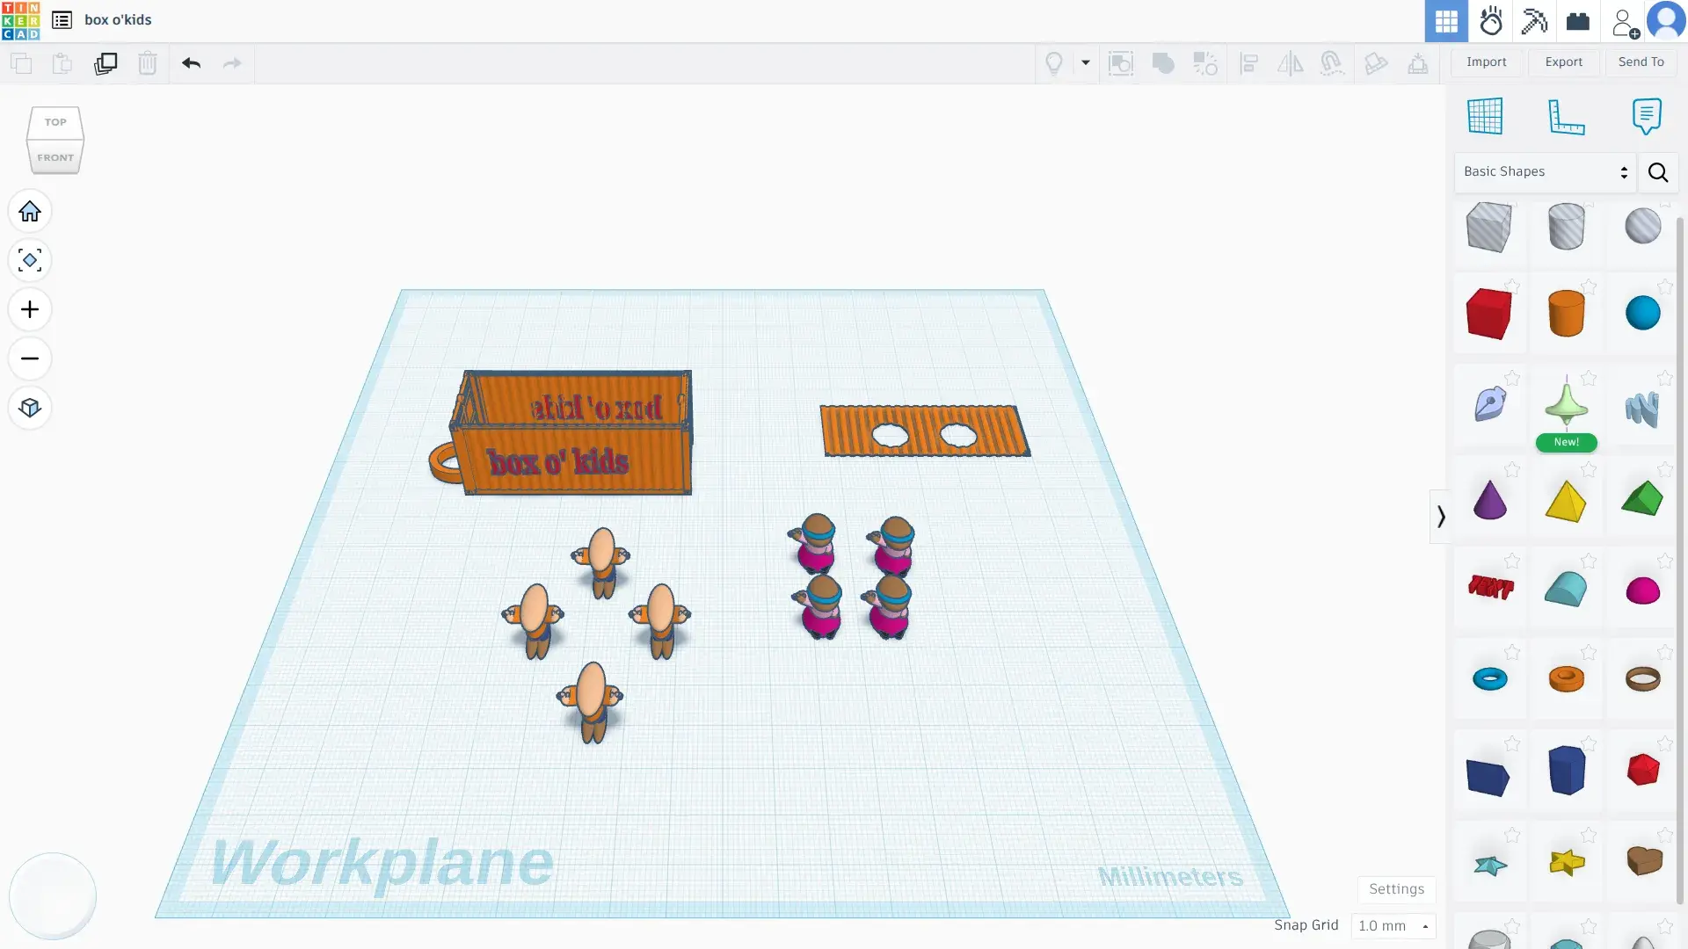
Task: Favorite the yellow Star shape with star
Action: pyautogui.click(x=1589, y=835)
